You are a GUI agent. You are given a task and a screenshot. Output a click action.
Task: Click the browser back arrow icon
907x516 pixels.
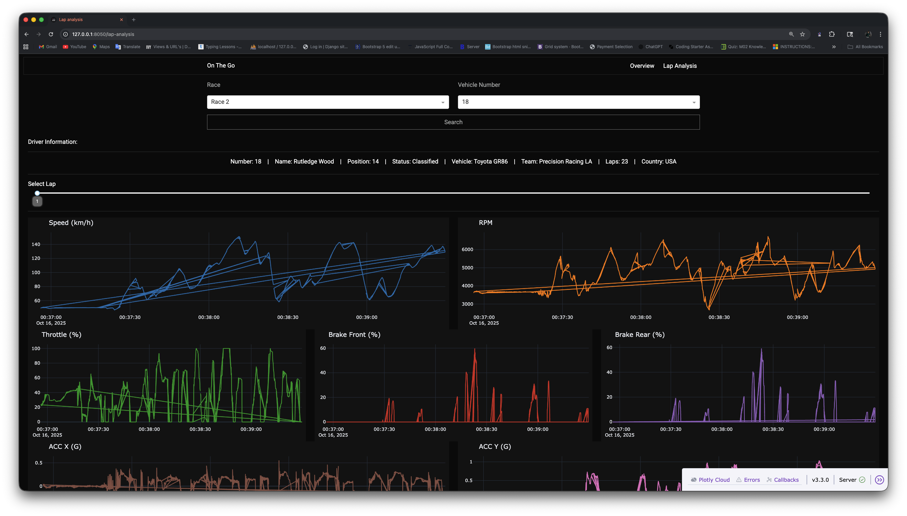(26, 34)
